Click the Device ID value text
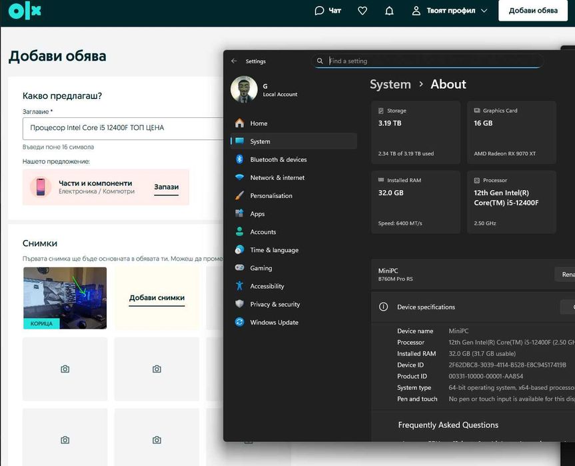The height and width of the screenshot is (466, 575). (x=507, y=365)
